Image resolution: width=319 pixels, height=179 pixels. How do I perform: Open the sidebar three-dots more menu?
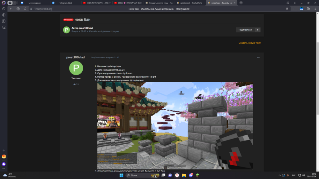(x=4, y=168)
